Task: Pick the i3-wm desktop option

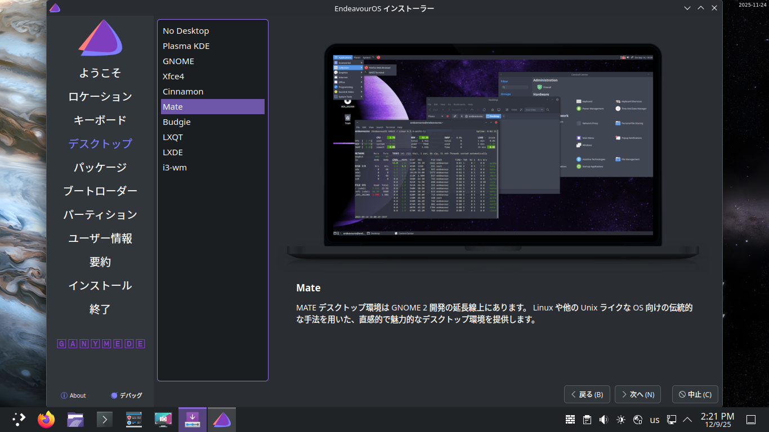Action: 175,168
